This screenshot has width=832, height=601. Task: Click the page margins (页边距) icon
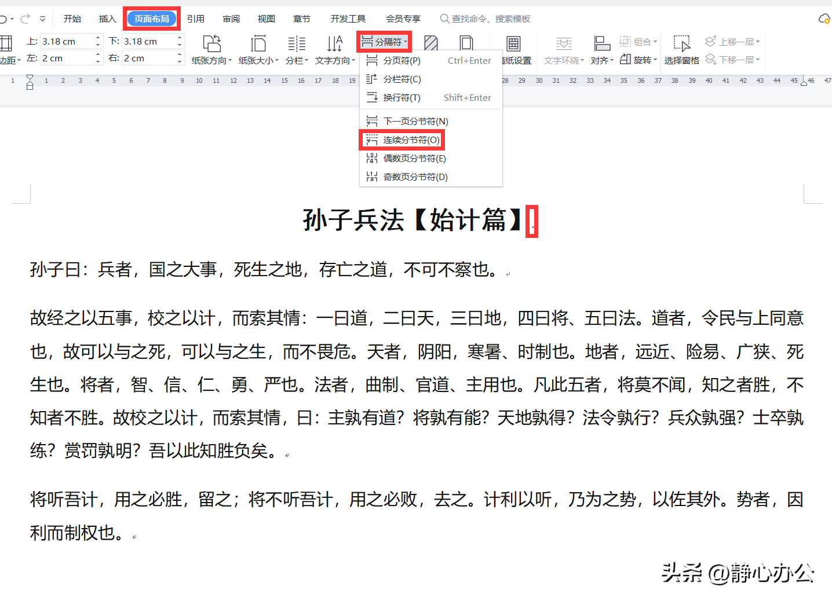6,44
